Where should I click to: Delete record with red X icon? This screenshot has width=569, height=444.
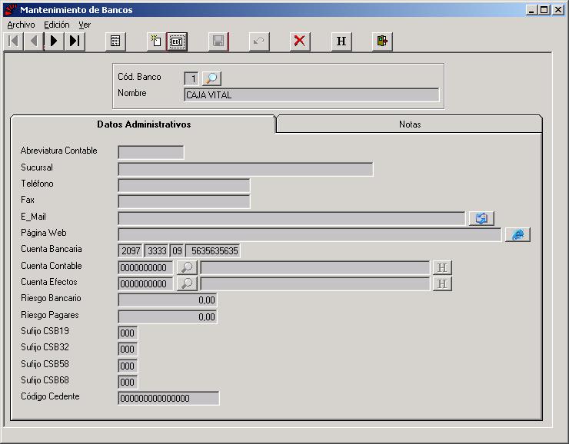tap(300, 41)
